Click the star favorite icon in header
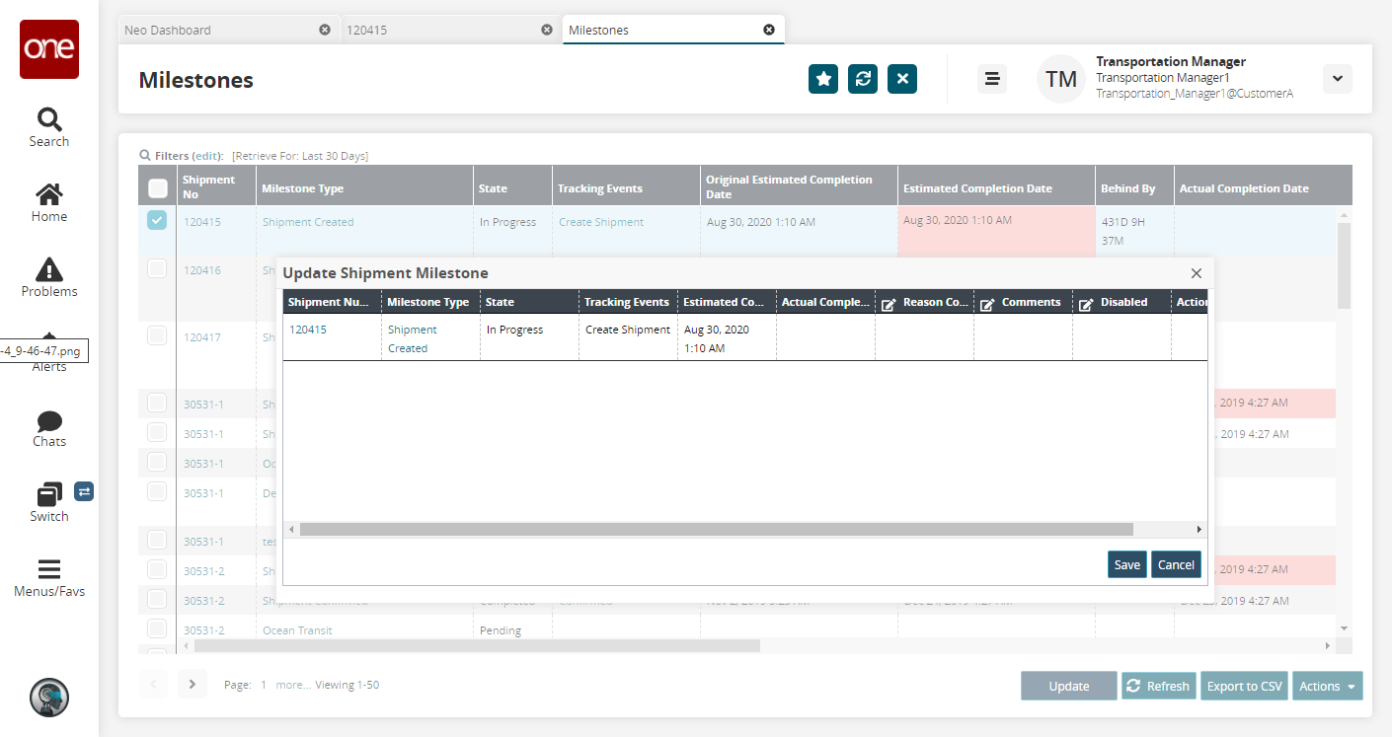The image size is (1392, 737). pyautogui.click(x=823, y=79)
